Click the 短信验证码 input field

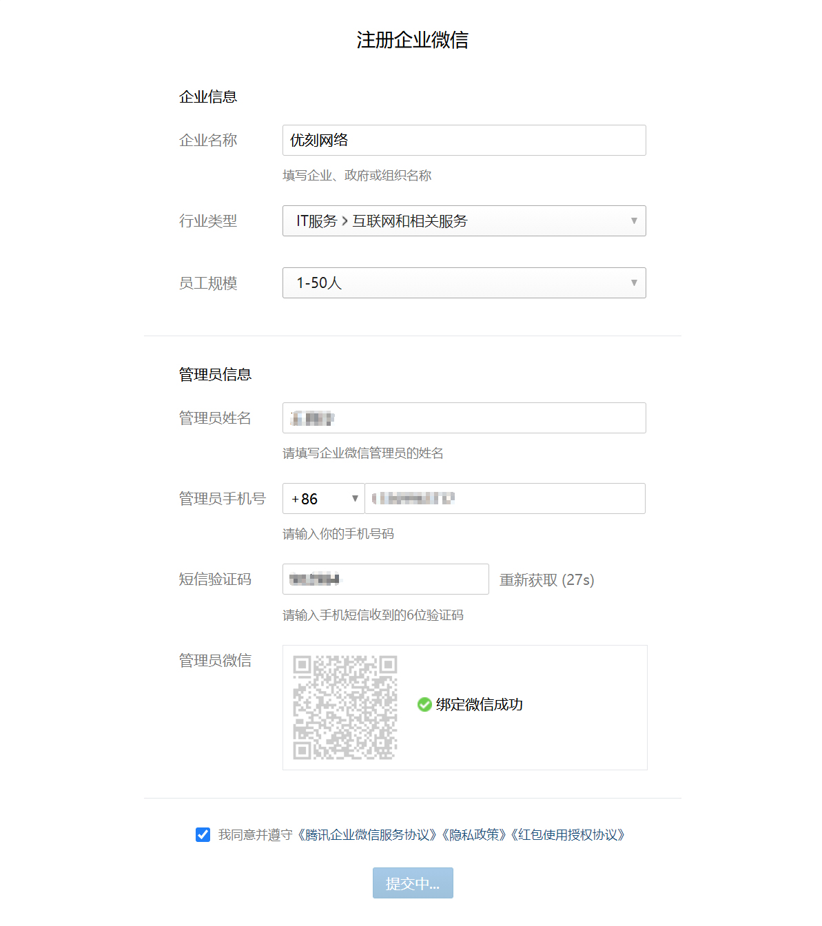pos(385,579)
